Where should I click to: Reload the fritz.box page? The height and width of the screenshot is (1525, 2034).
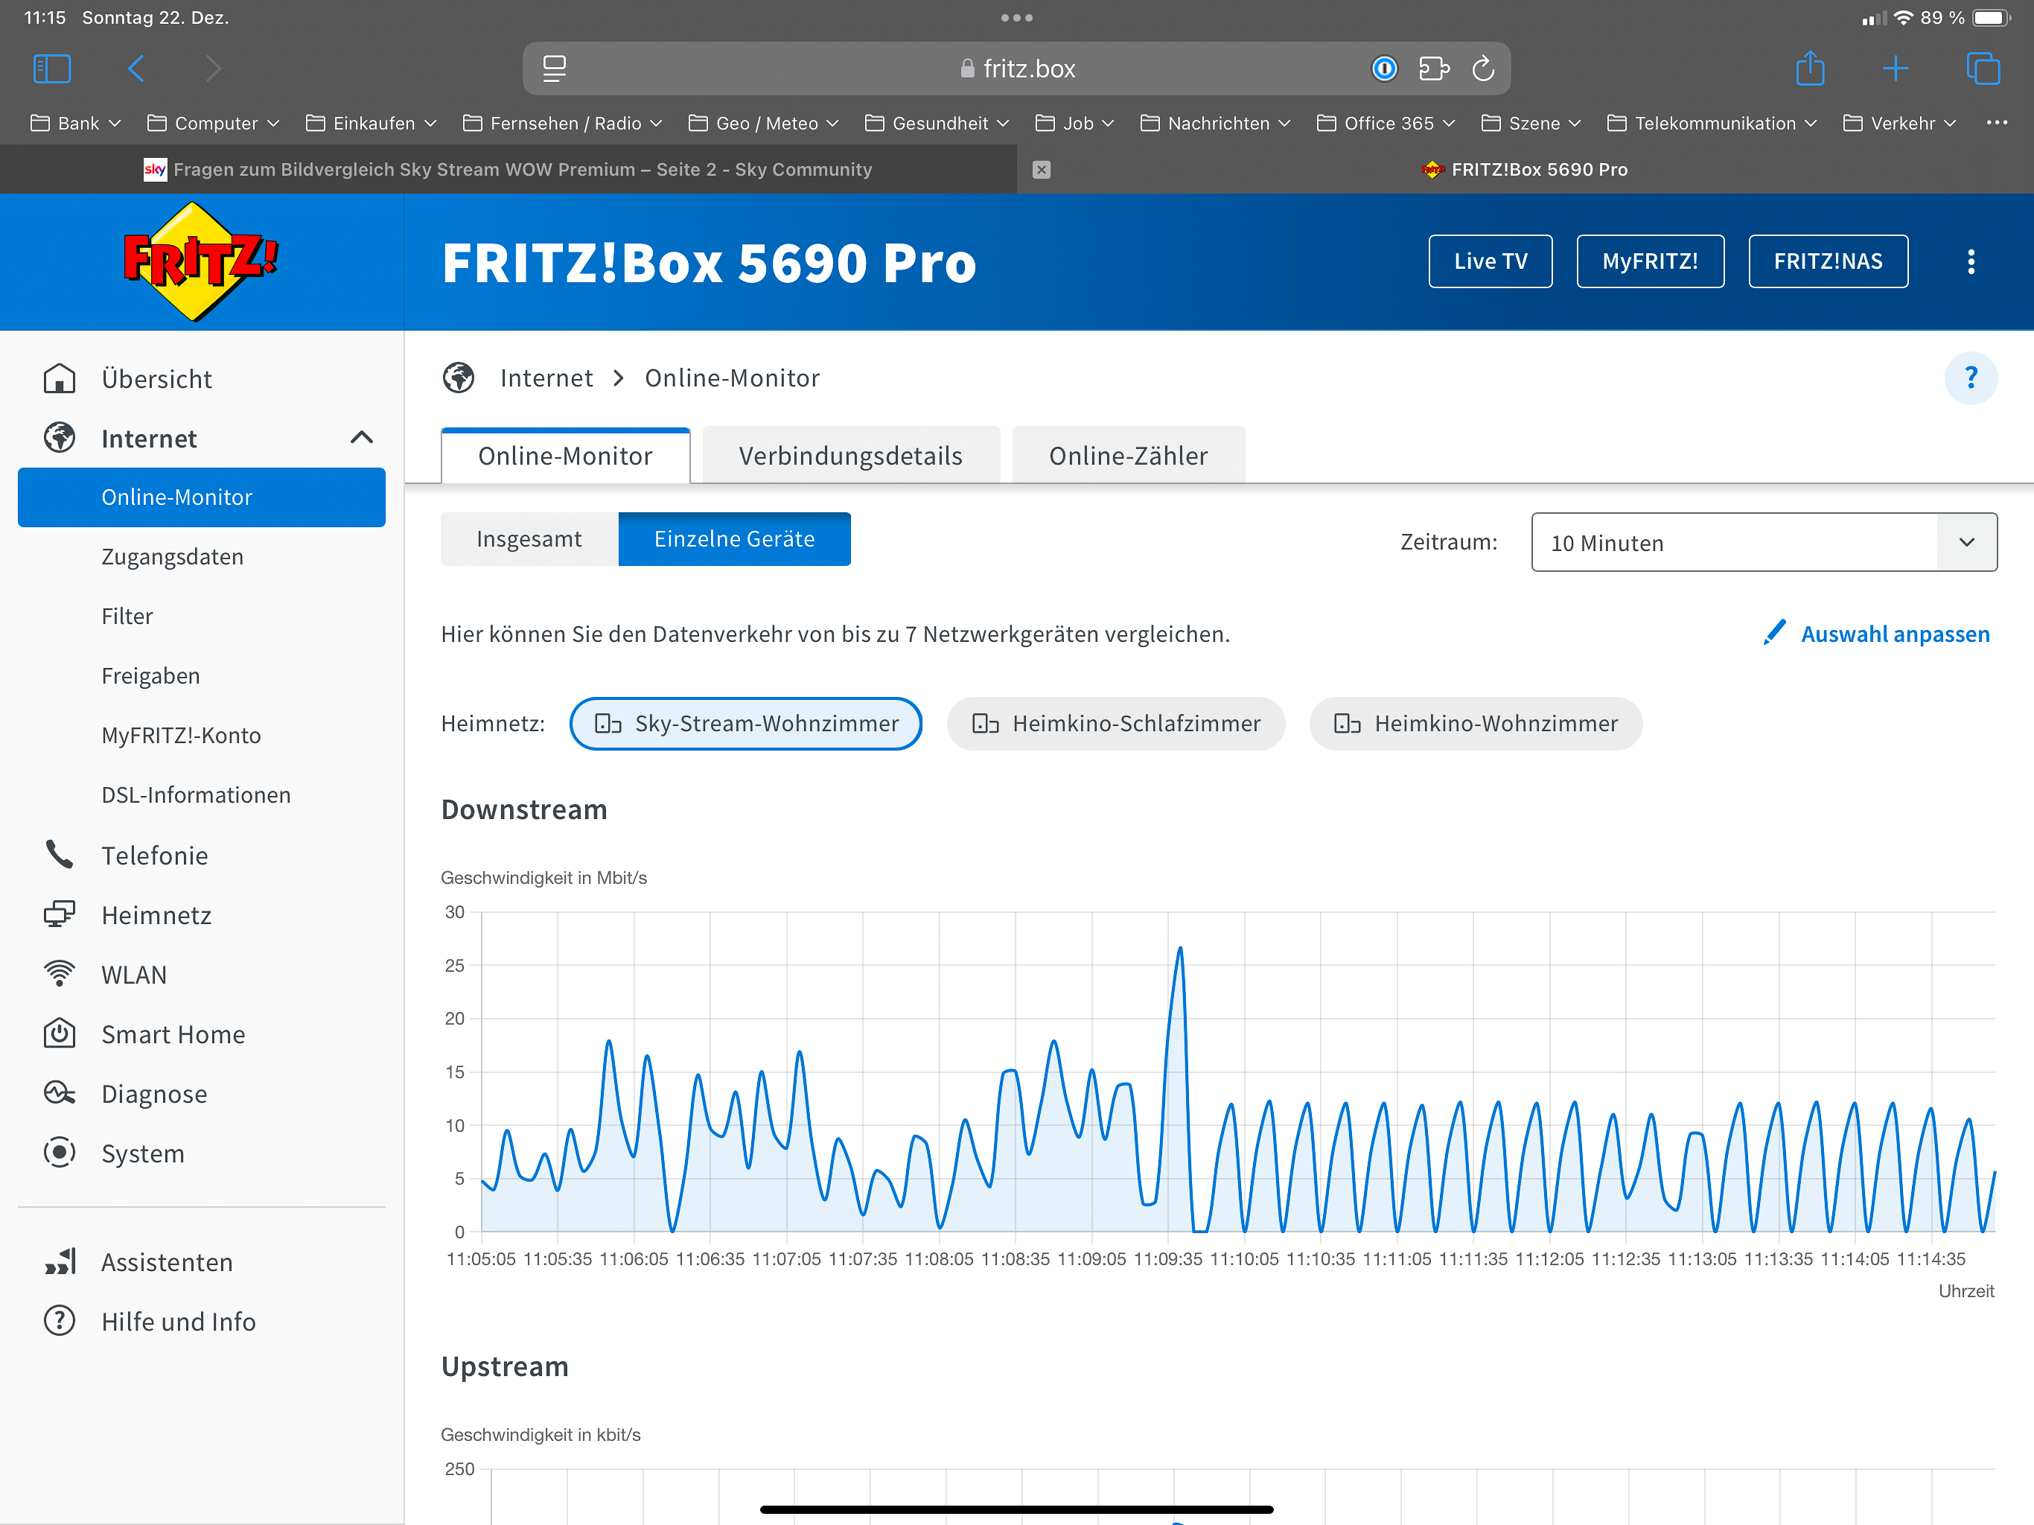tap(1483, 69)
